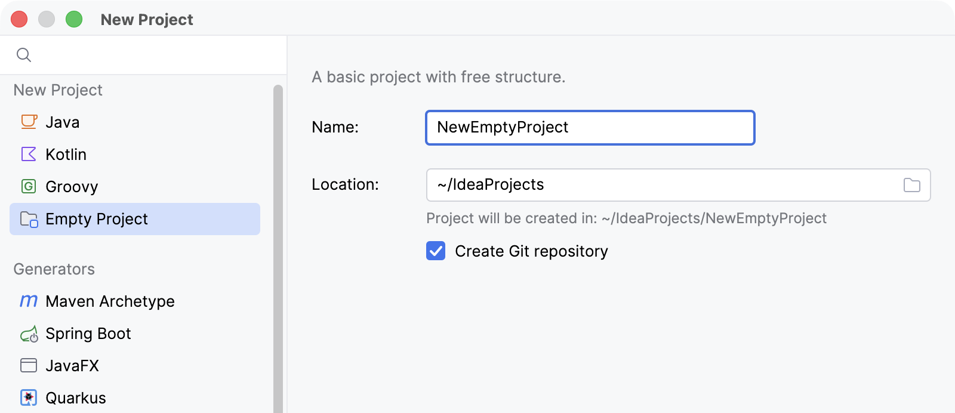Focus the project Name field
Image resolution: width=955 pixels, height=413 pixels.
(590, 128)
